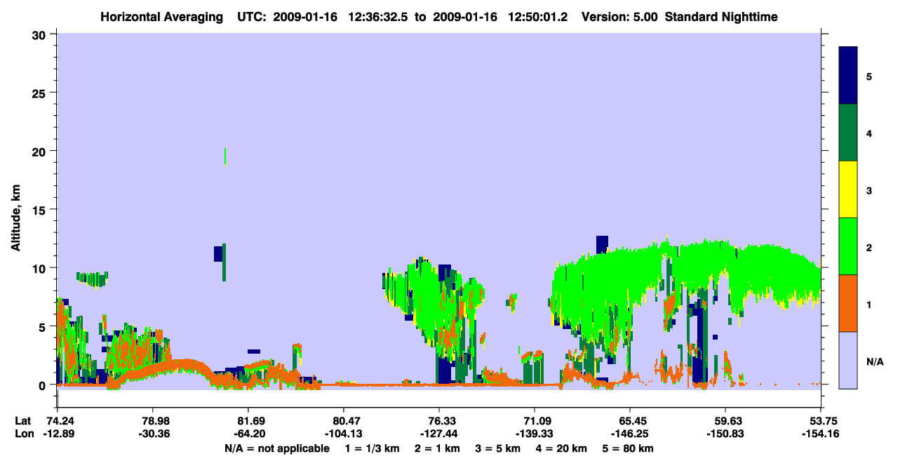Click the colorbar label 3
Viewport: 912px width, 468px height.
tap(869, 189)
